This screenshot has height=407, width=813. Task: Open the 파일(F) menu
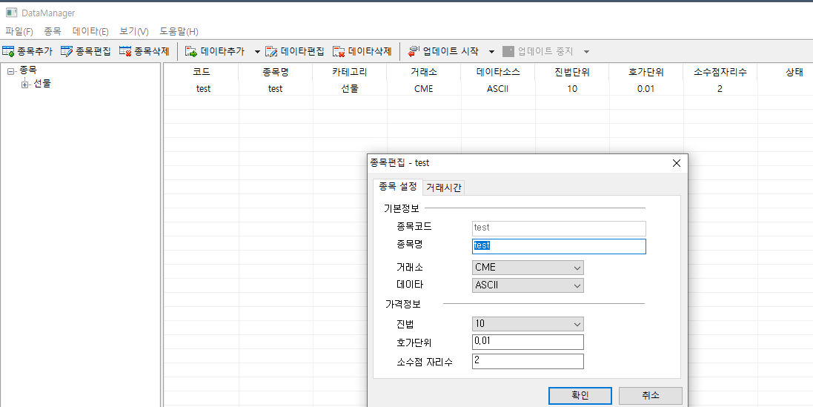point(19,32)
